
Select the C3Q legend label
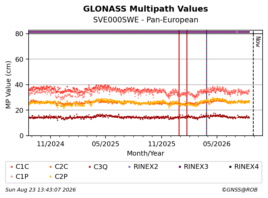[x=100, y=167]
